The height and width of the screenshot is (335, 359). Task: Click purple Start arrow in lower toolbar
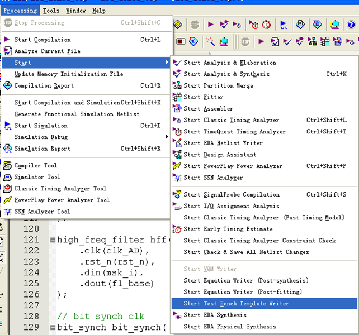coord(261,41)
